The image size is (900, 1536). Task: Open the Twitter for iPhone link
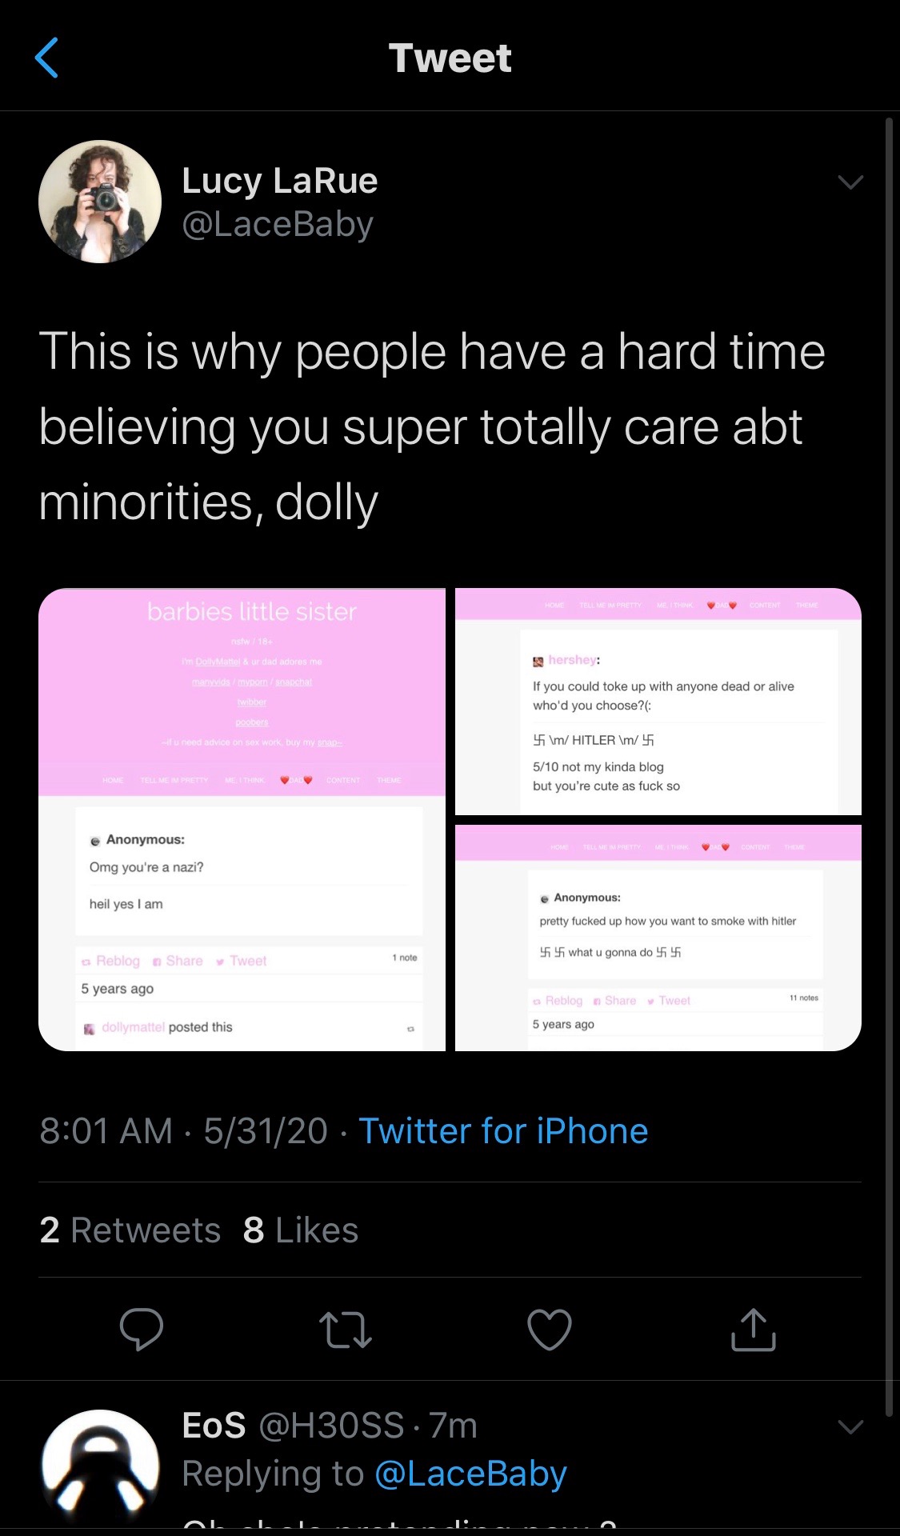[x=503, y=1131]
